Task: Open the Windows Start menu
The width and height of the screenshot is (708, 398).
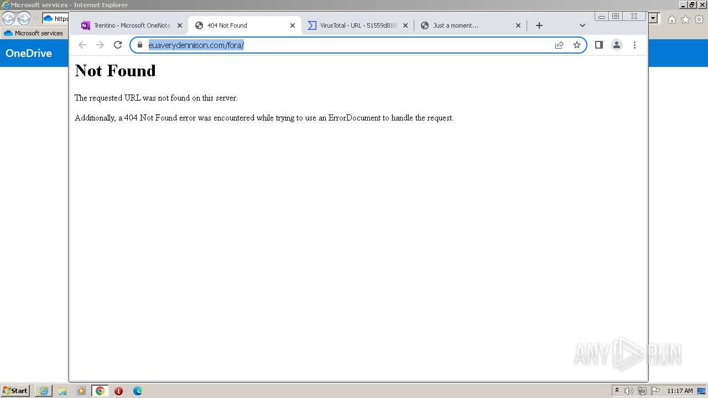Action: [15, 390]
